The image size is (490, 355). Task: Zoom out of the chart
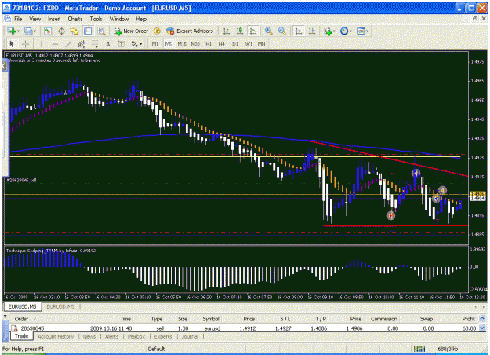tap(281, 31)
